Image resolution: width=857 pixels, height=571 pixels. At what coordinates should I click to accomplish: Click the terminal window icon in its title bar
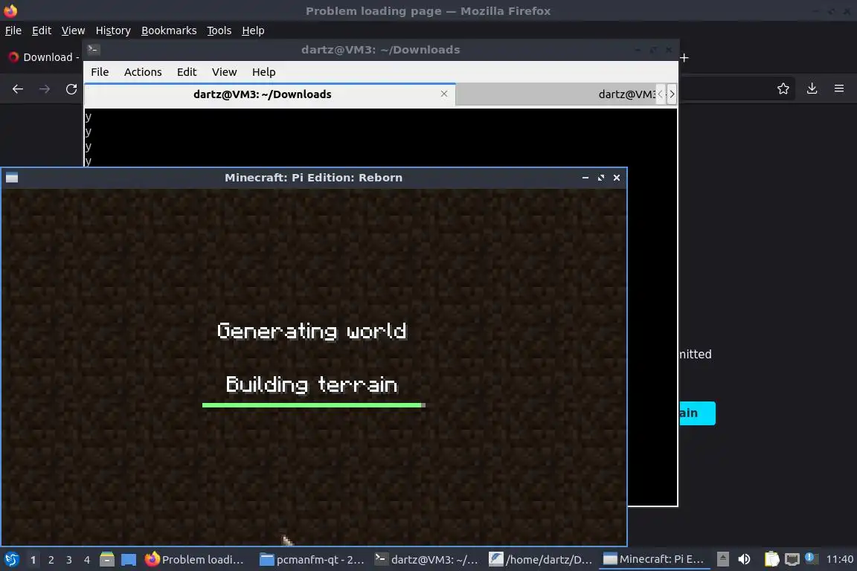(93, 50)
